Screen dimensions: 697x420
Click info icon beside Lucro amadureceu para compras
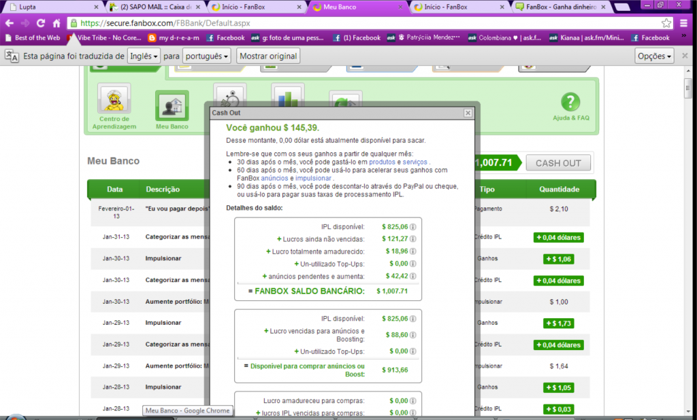(x=413, y=401)
